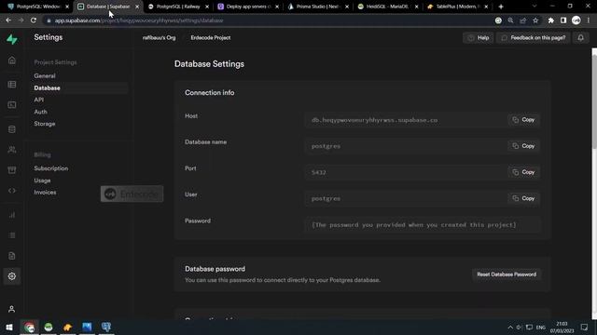Switch to the Deploy app servers tab

pyautogui.click(x=248, y=7)
